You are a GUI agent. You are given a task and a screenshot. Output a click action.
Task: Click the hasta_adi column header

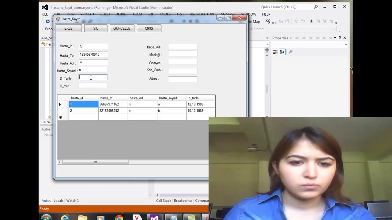pyautogui.click(x=142, y=98)
